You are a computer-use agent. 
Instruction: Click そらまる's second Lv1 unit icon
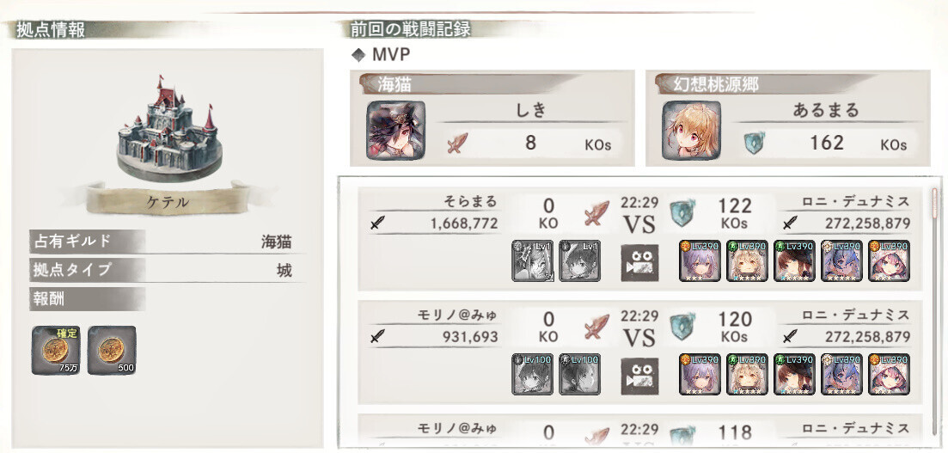pos(579,260)
